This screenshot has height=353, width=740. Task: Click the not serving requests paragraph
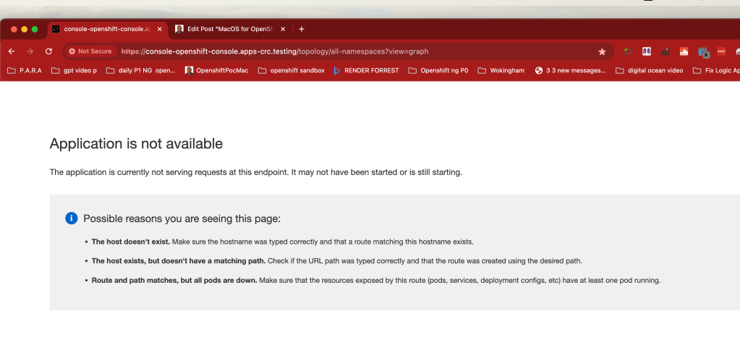point(256,172)
